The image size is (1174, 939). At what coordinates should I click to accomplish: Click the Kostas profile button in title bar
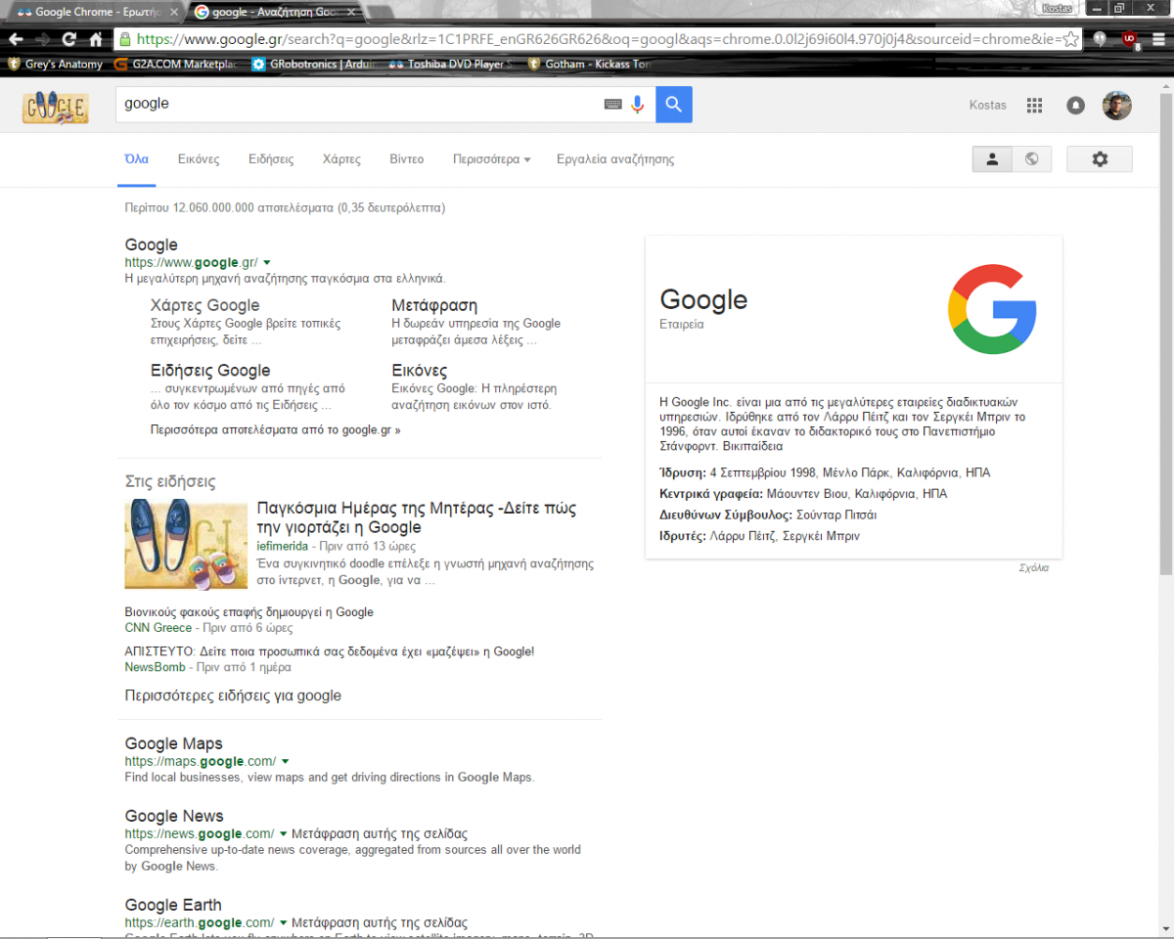(x=1057, y=8)
